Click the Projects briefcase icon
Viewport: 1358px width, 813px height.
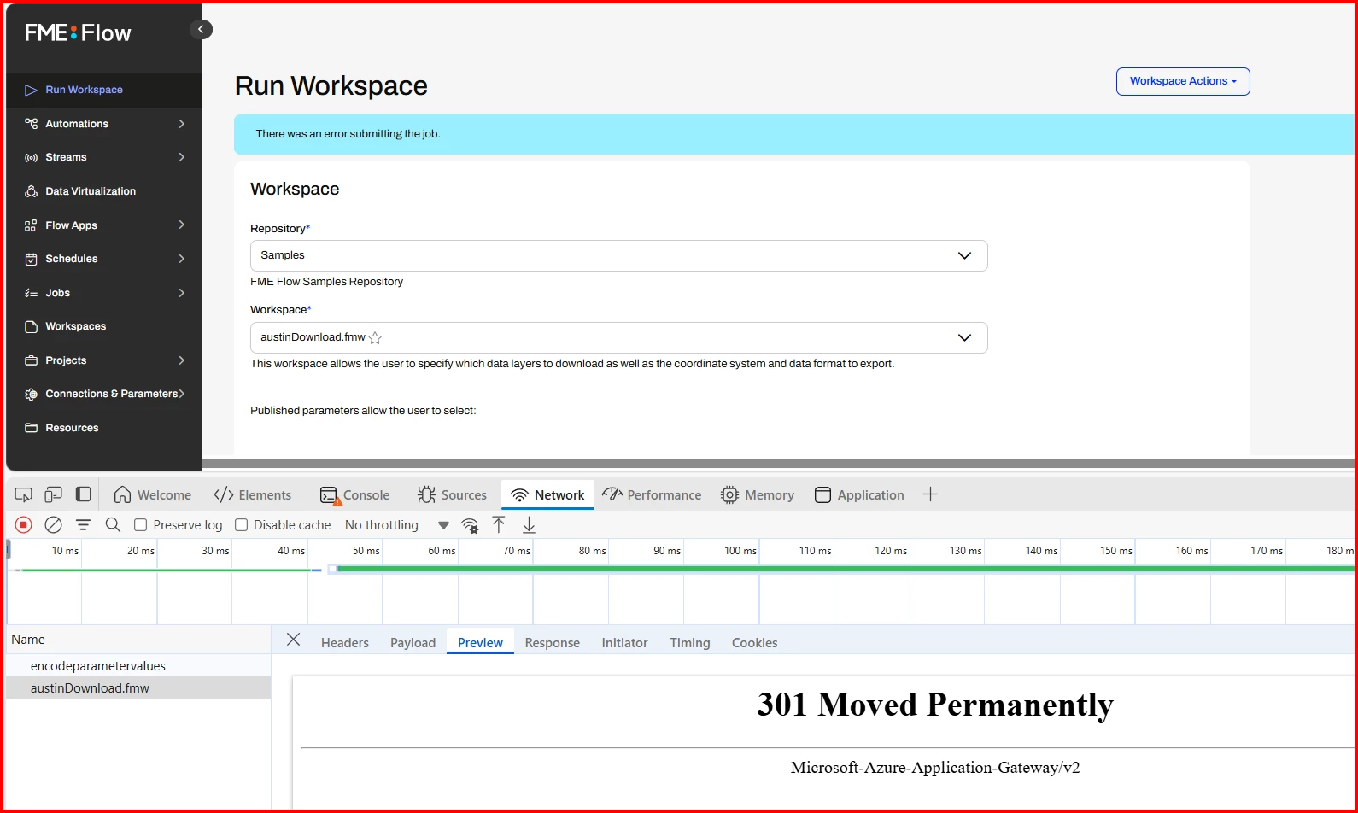coord(31,360)
